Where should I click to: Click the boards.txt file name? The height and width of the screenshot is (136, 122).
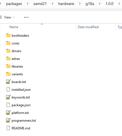point(19,82)
